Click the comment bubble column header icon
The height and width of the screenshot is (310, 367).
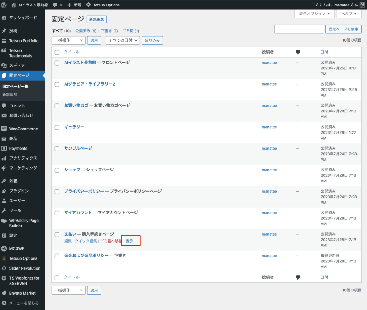point(298,52)
